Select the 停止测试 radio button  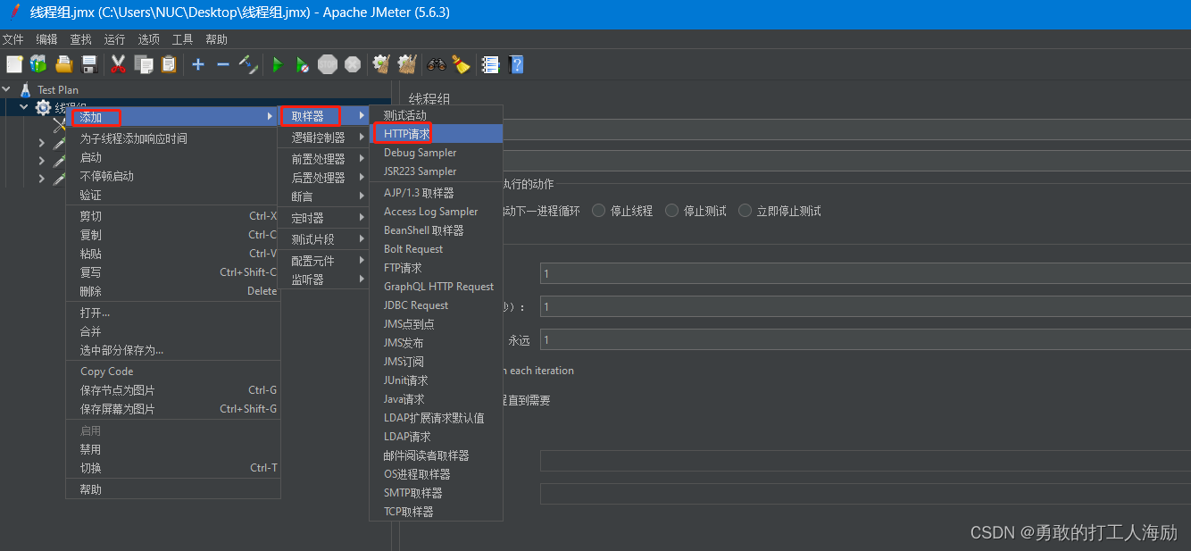672,211
